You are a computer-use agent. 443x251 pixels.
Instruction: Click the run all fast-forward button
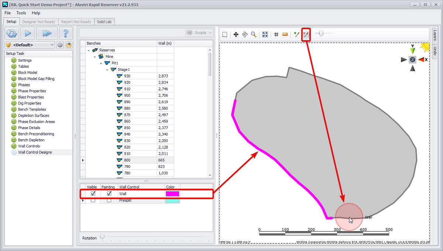pos(47,34)
